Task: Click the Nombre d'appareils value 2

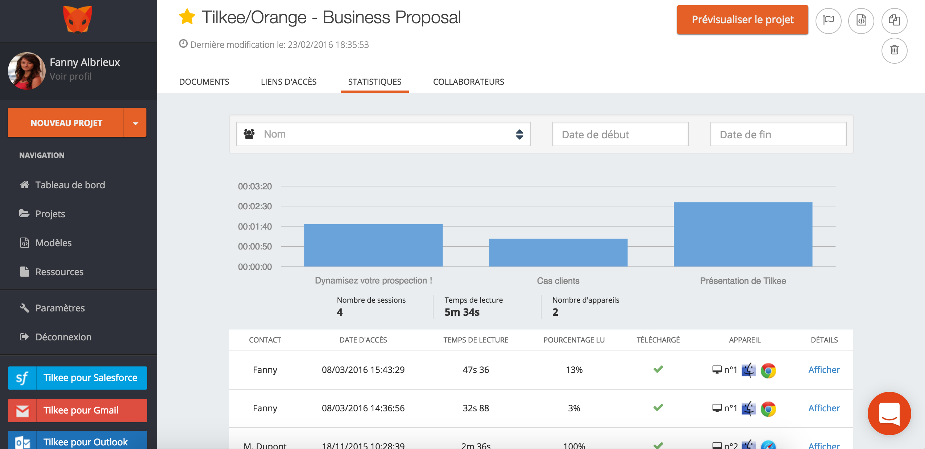Action: [555, 312]
